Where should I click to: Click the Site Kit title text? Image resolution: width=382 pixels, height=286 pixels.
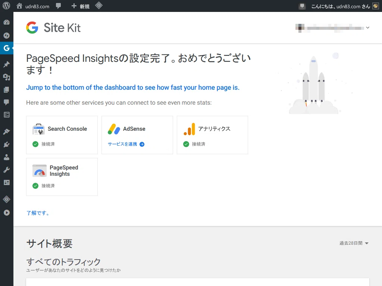62,28
